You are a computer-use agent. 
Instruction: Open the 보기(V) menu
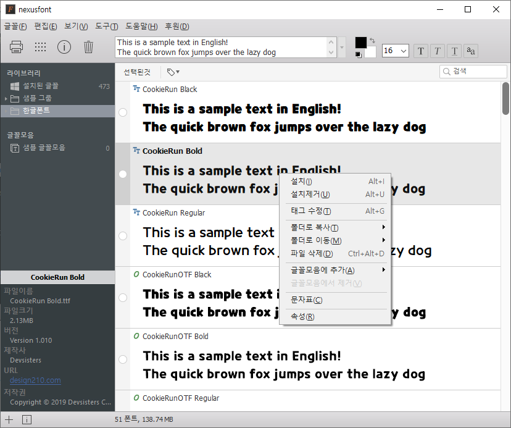pyautogui.click(x=76, y=27)
